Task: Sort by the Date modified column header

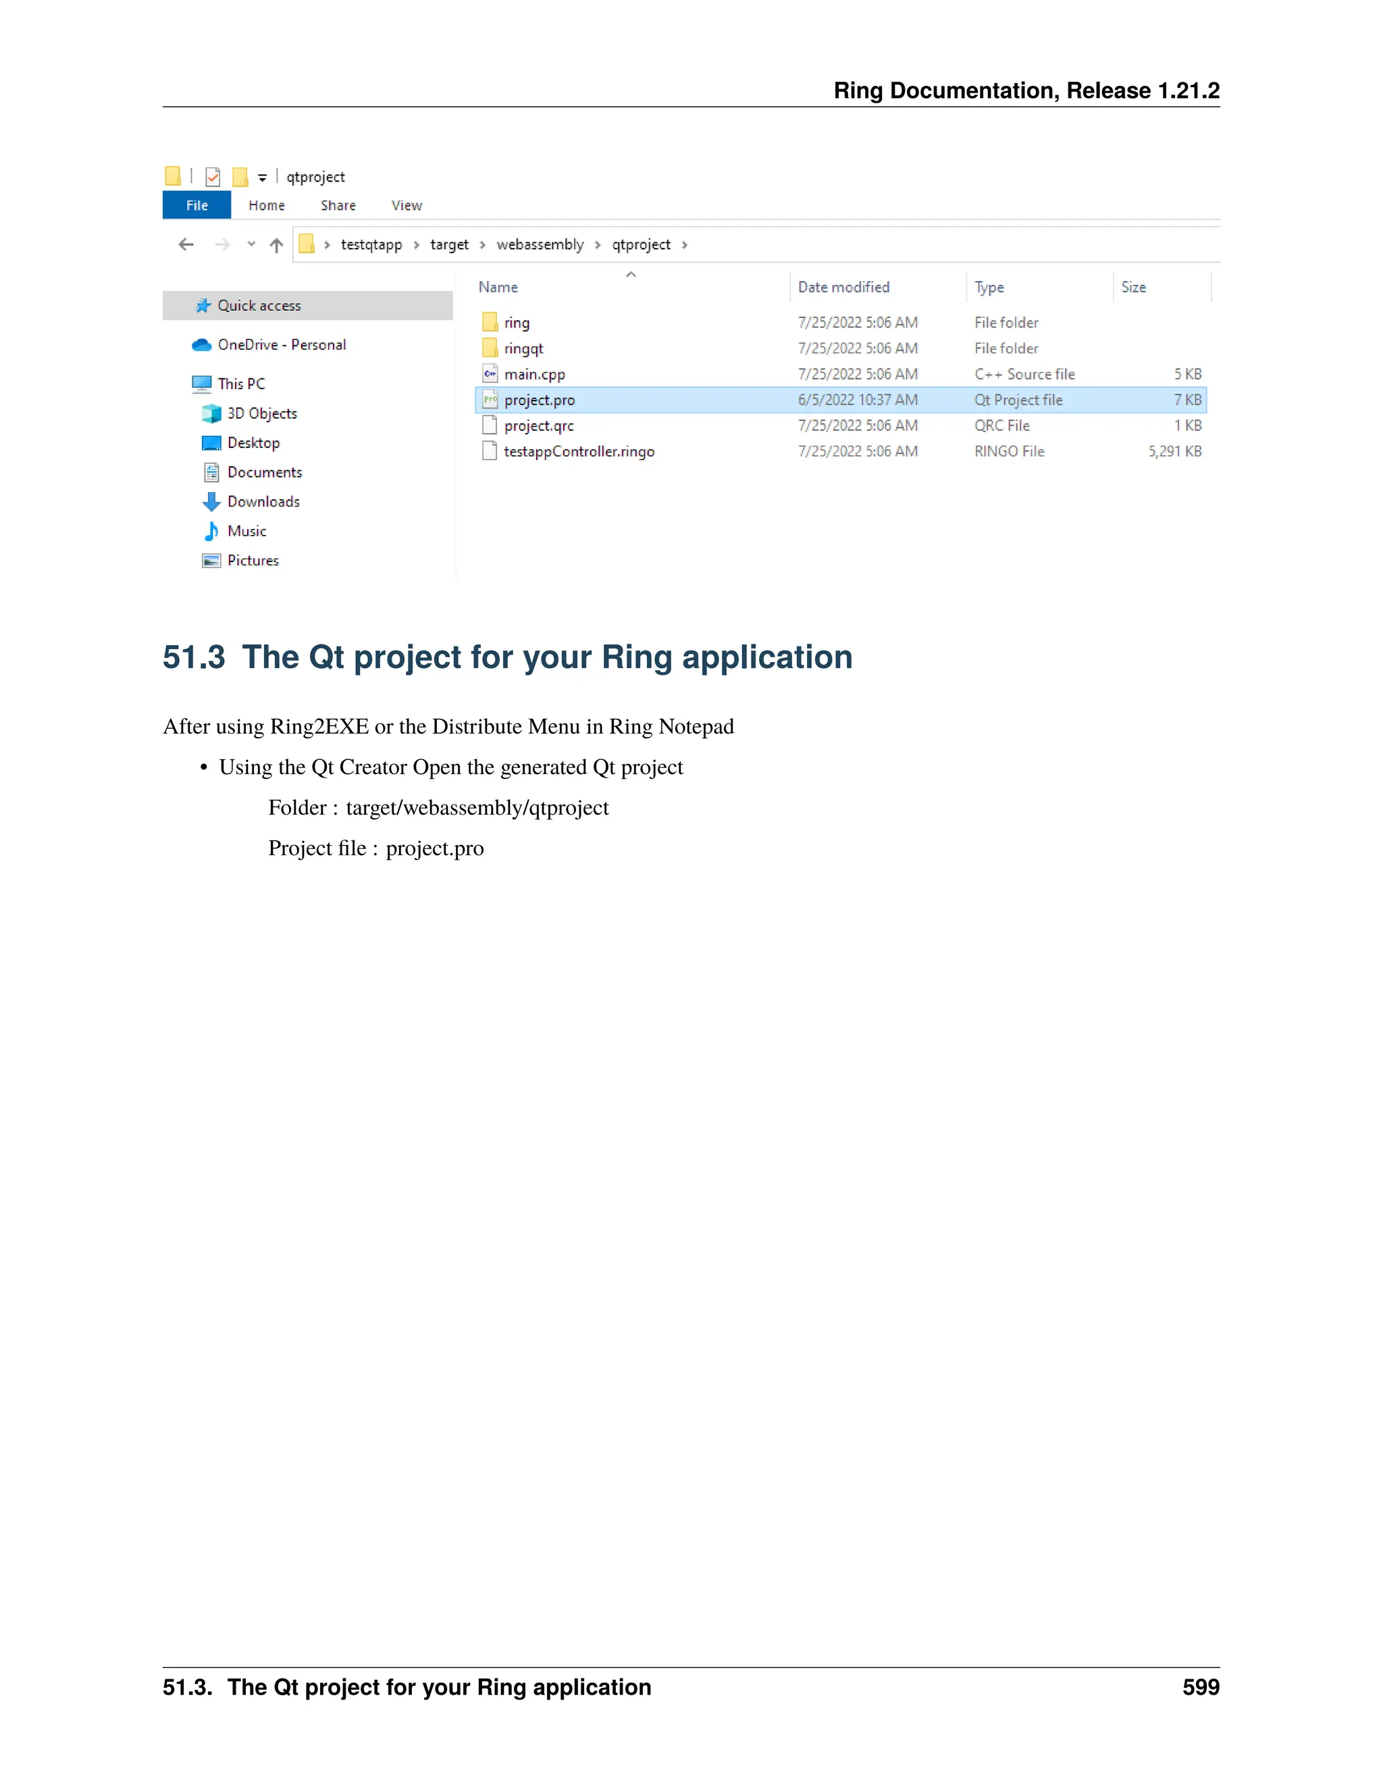Action: 843,287
